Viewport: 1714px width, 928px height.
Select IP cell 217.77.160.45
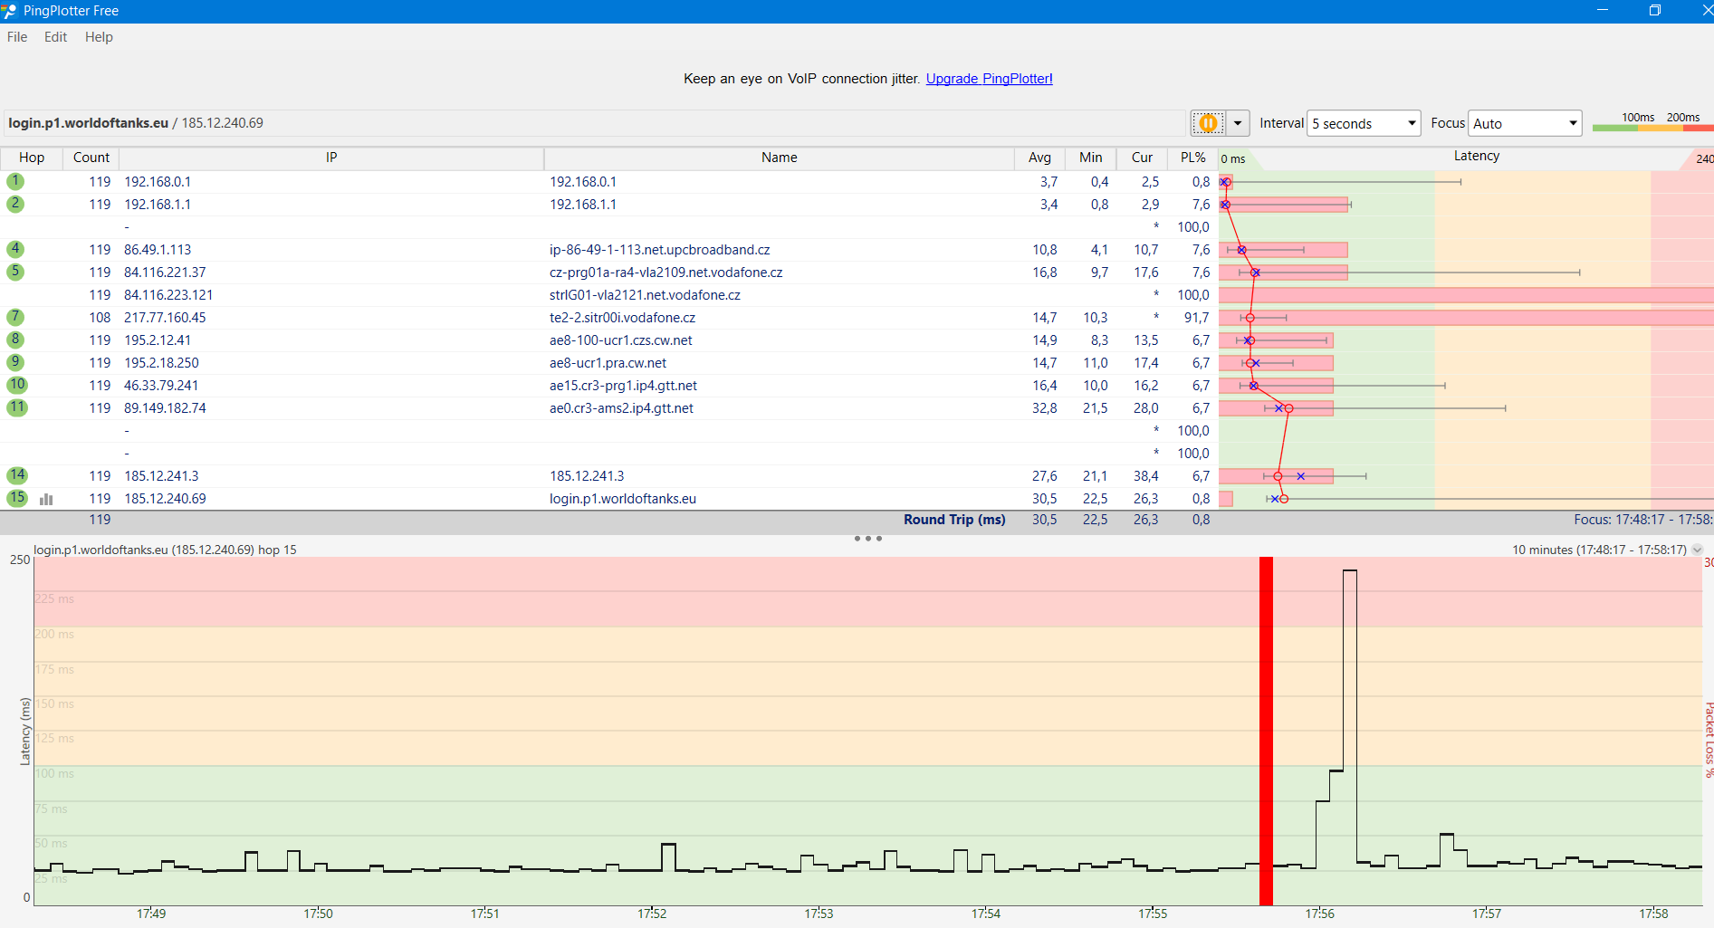point(165,318)
